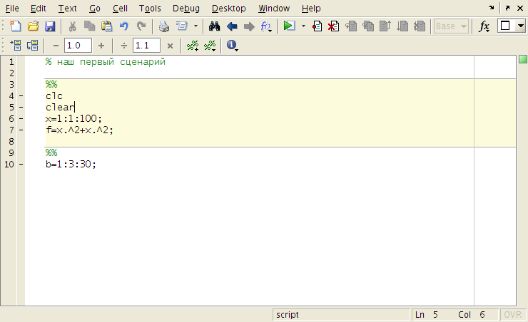
Task: Open the Help menu
Action: tap(311, 9)
